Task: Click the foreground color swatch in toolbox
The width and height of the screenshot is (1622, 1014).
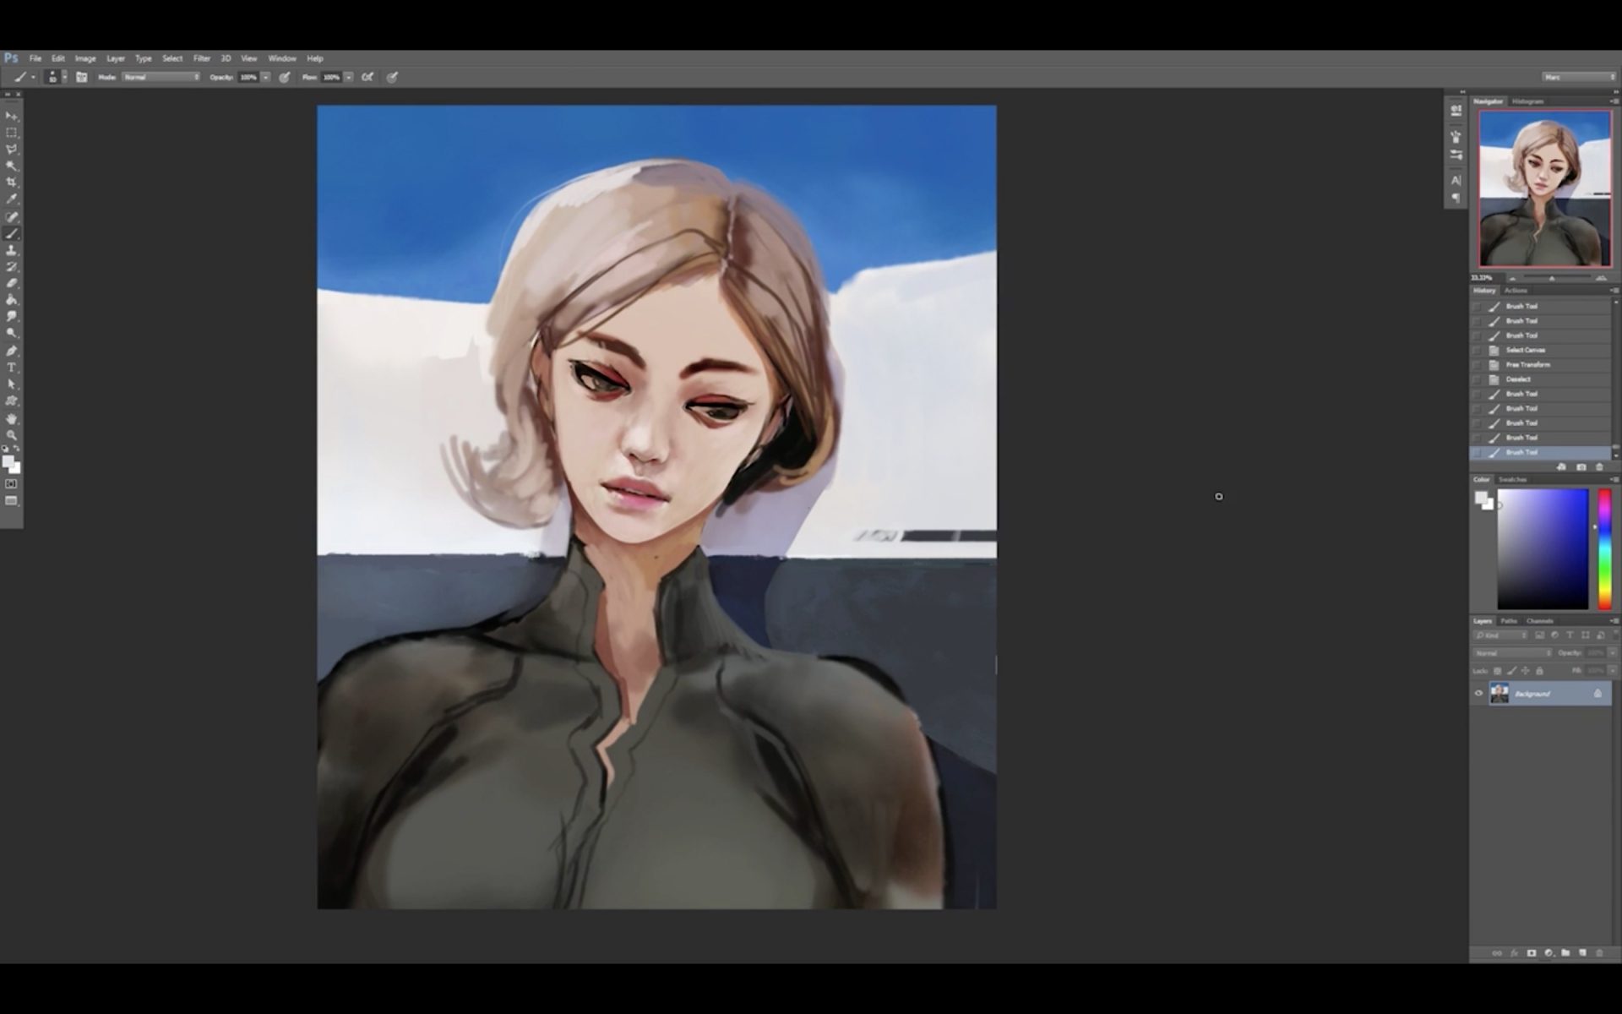Action: pyautogui.click(x=8, y=461)
